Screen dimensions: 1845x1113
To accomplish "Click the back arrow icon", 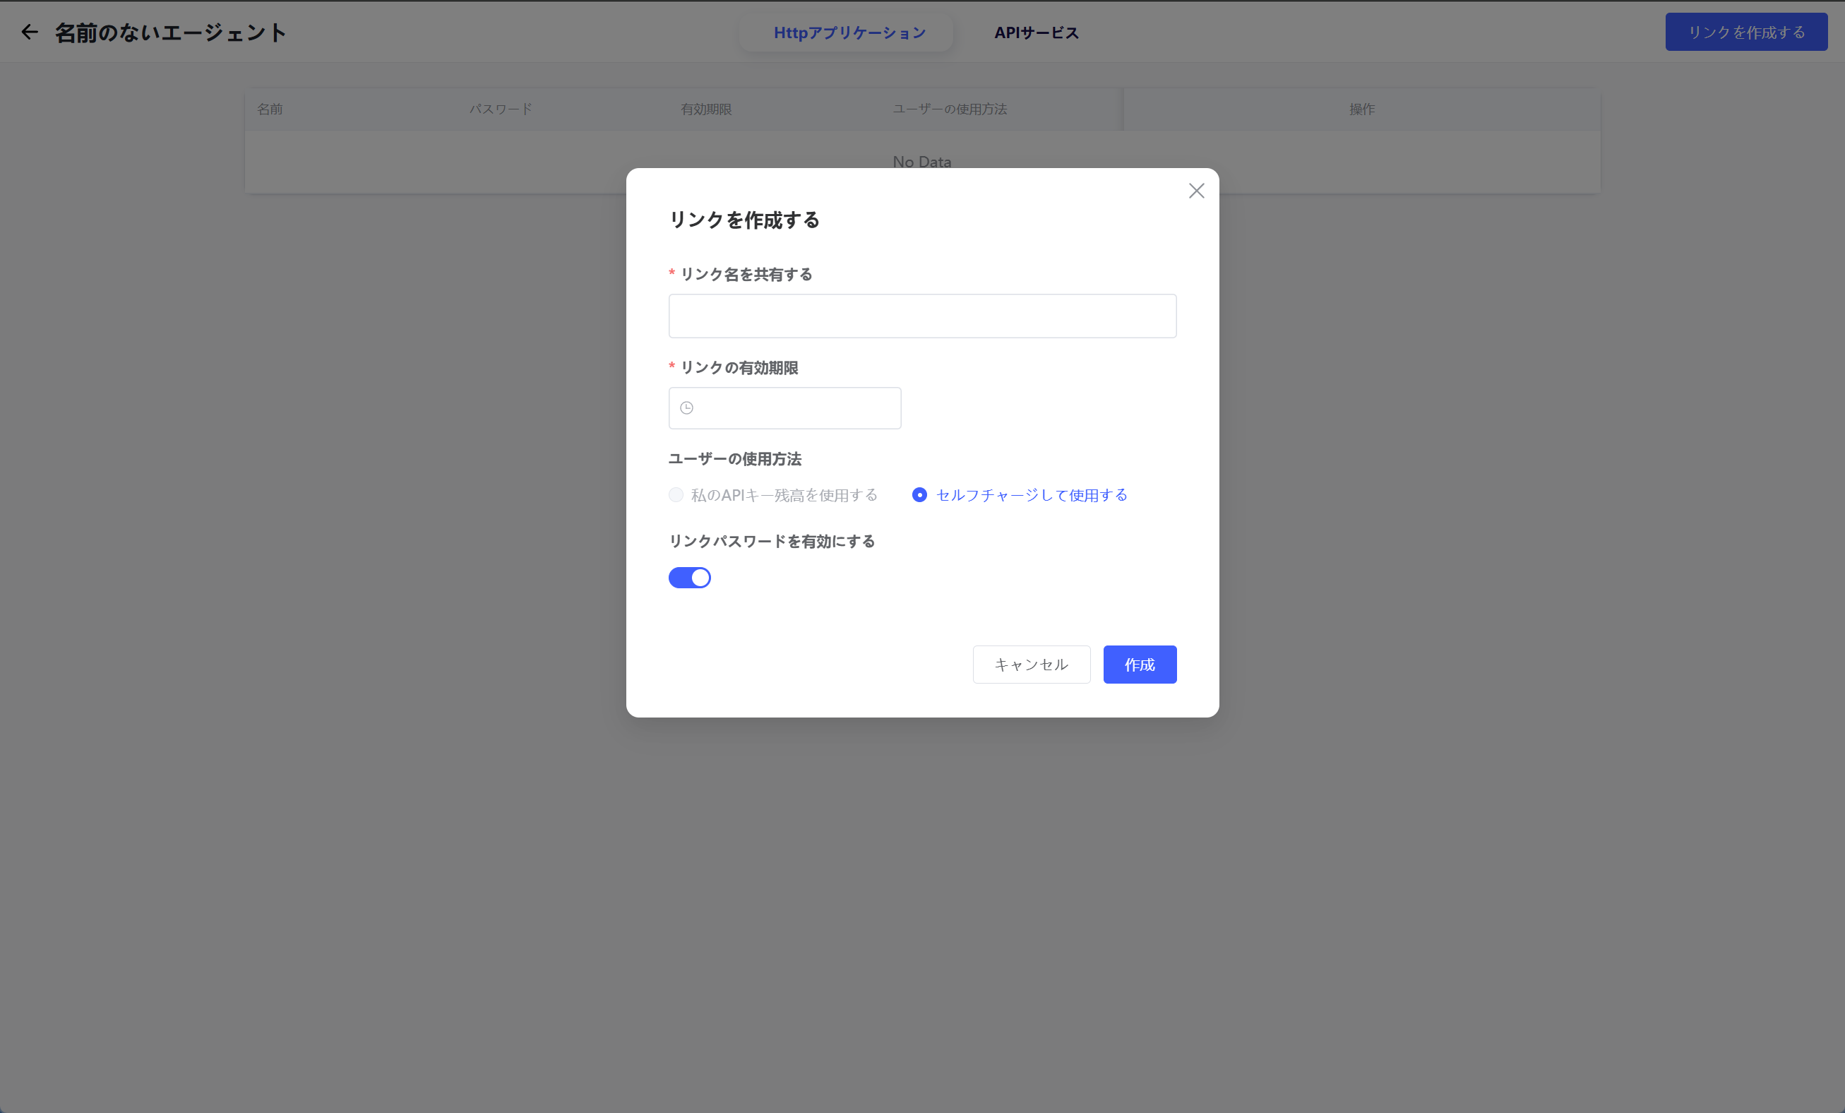I will coord(29,32).
